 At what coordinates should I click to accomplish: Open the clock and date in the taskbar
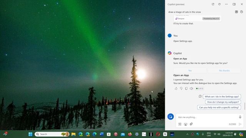point(228,134)
